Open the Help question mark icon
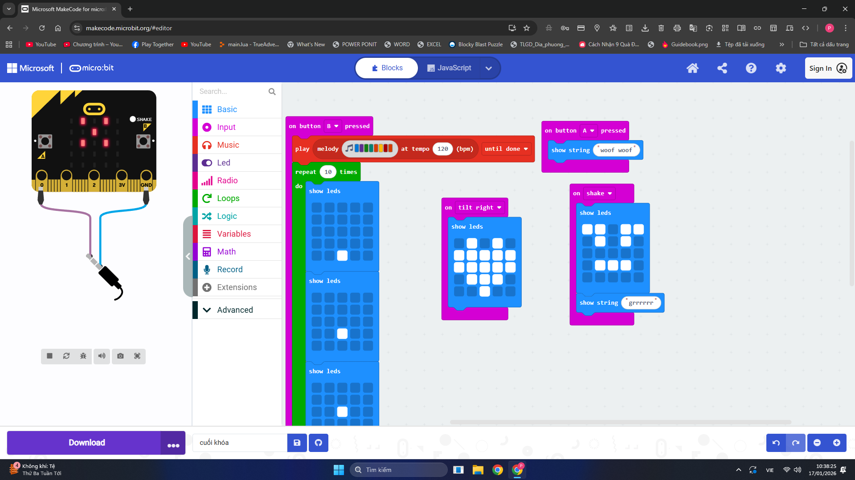 tap(751, 68)
